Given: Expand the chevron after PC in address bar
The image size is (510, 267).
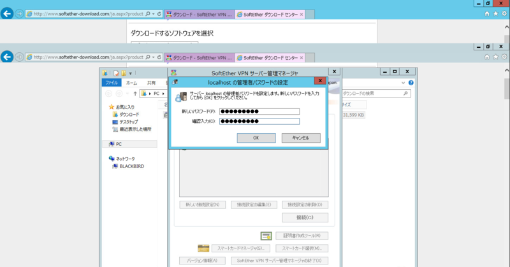Looking at the screenshot, I should 163,94.
